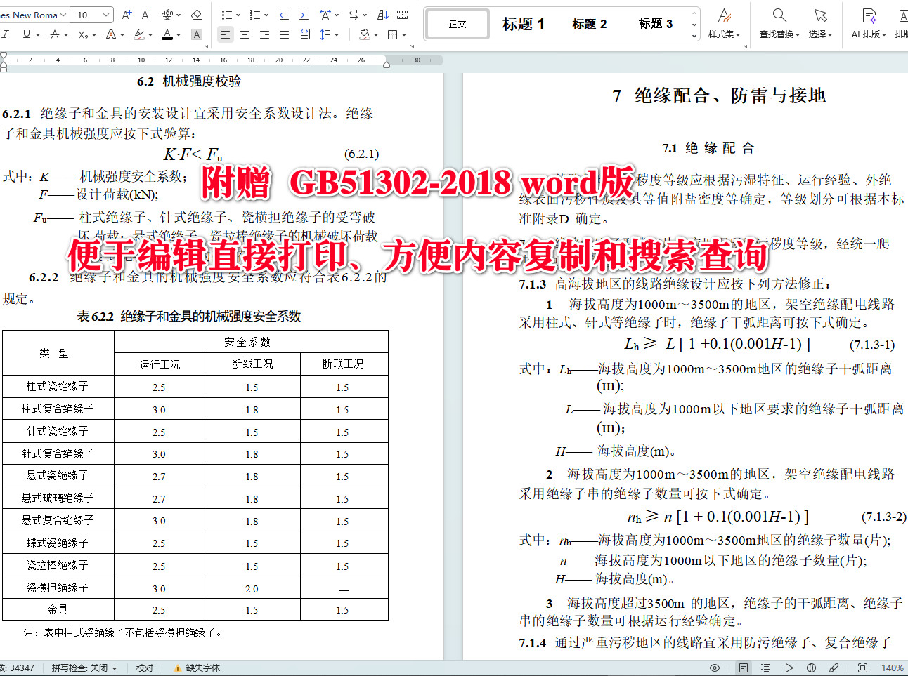Toggle eye protection mode in status bar
The image size is (908, 676).
(715, 668)
